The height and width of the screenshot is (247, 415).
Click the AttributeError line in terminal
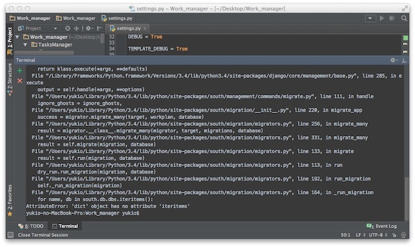click(x=108, y=206)
